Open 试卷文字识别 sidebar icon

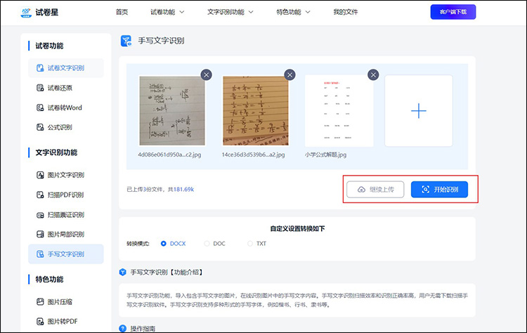coord(40,68)
